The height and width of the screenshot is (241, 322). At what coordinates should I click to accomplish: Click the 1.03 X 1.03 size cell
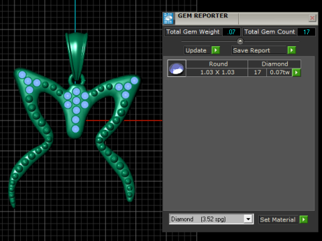[x=217, y=72]
